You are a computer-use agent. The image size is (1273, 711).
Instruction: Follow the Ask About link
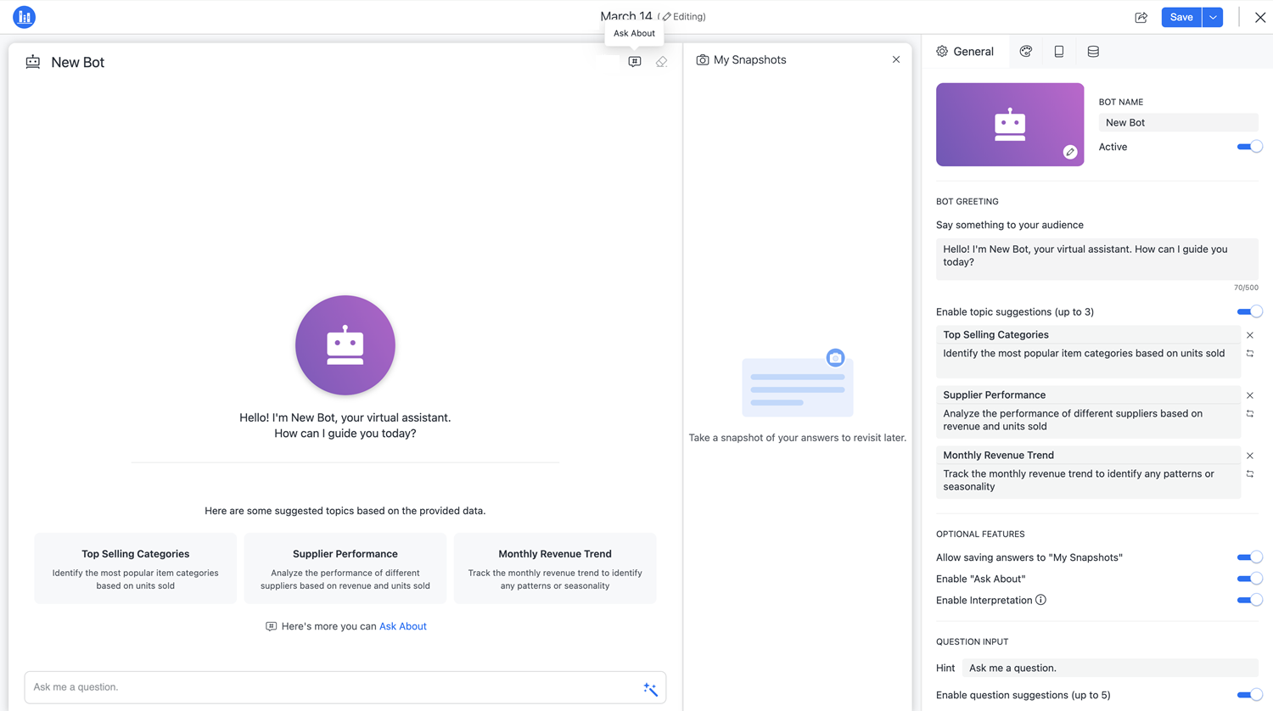point(402,626)
